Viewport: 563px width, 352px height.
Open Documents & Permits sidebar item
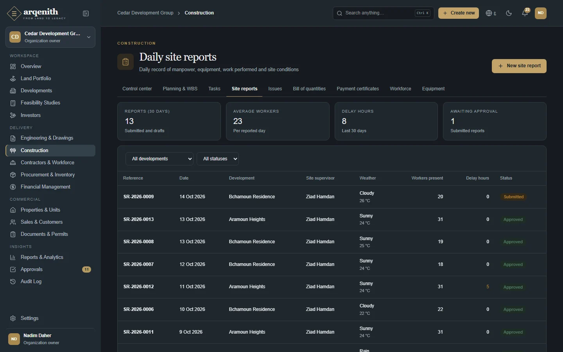pyautogui.click(x=50, y=234)
